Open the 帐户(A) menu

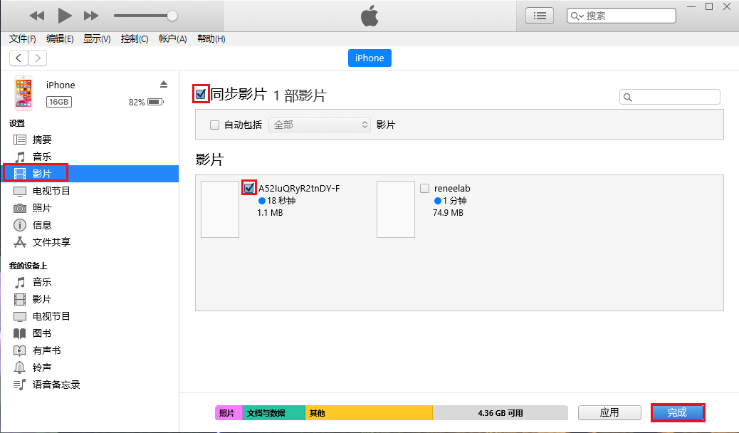173,38
